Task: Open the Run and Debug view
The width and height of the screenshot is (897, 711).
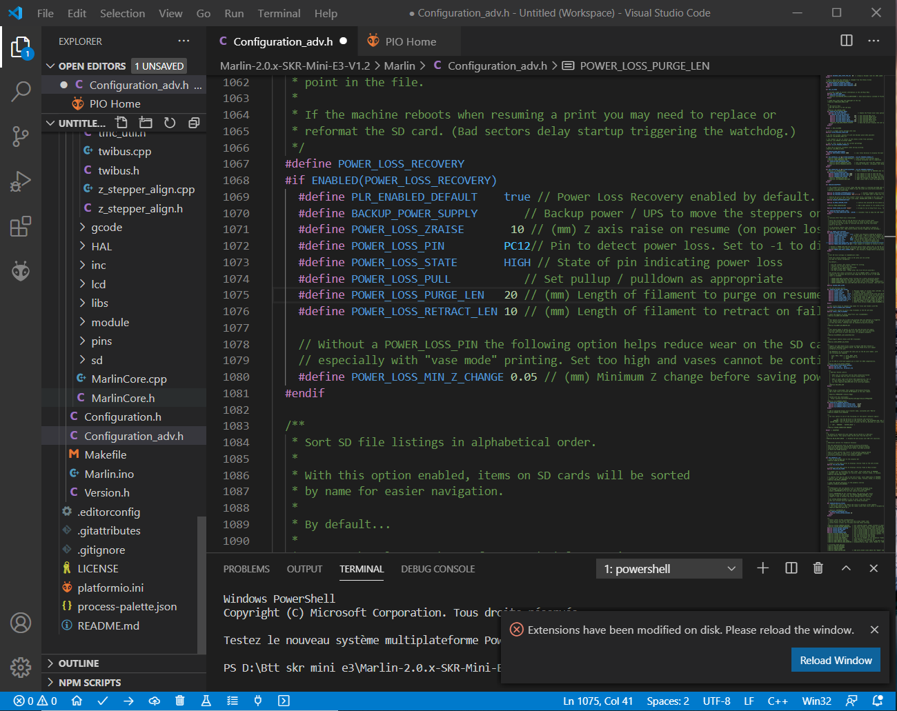Action: click(x=21, y=181)
